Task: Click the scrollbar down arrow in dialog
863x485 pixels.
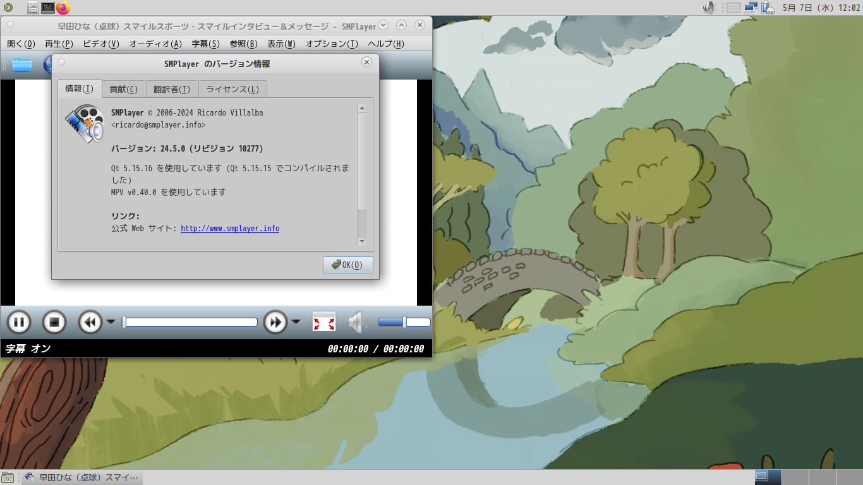Action: pos(362,241)
